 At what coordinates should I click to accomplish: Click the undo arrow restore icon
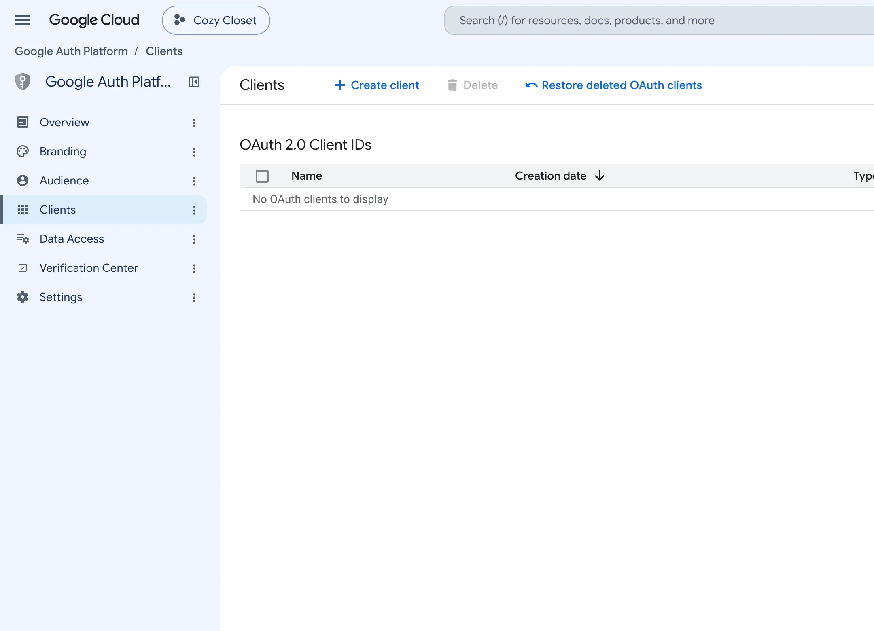pyautogui.click(x=531, y=85)
